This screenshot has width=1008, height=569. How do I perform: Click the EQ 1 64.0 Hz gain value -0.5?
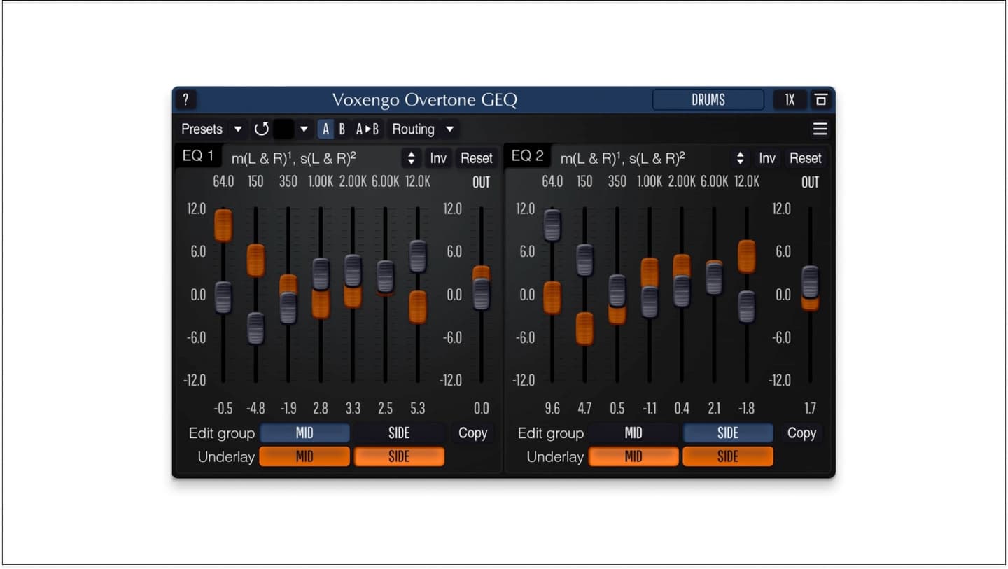coord(223,408)
